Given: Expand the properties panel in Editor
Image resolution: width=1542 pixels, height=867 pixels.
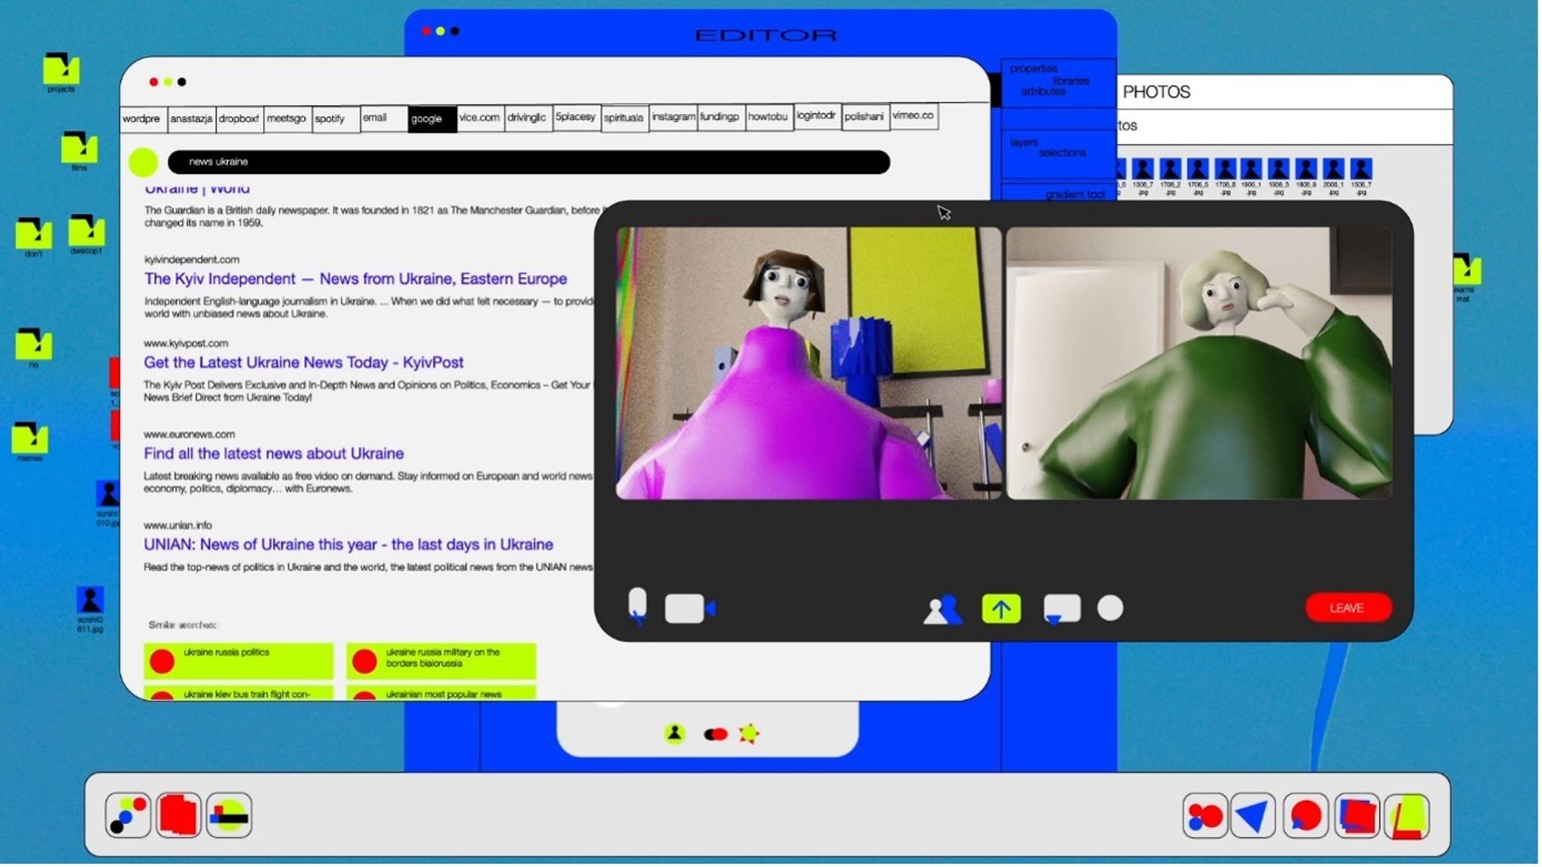Looking at the screenshot, I should click(x=1033, y=68).
